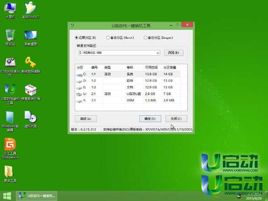Screen dimensions: 268x201
Task: Expand the 映像文件路径 dropdown arrow
Action: click(x=158, y=53)
